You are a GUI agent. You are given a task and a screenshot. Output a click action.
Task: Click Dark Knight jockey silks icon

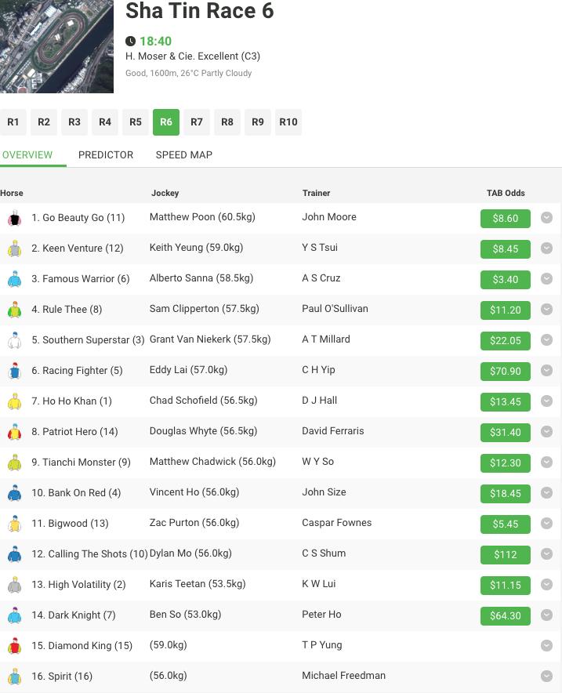[x=14, y=615]
